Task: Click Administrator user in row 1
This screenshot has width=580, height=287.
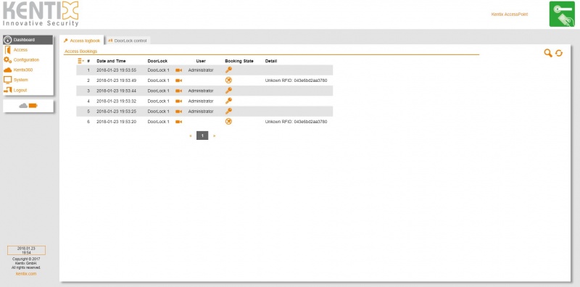Action: 201,70
